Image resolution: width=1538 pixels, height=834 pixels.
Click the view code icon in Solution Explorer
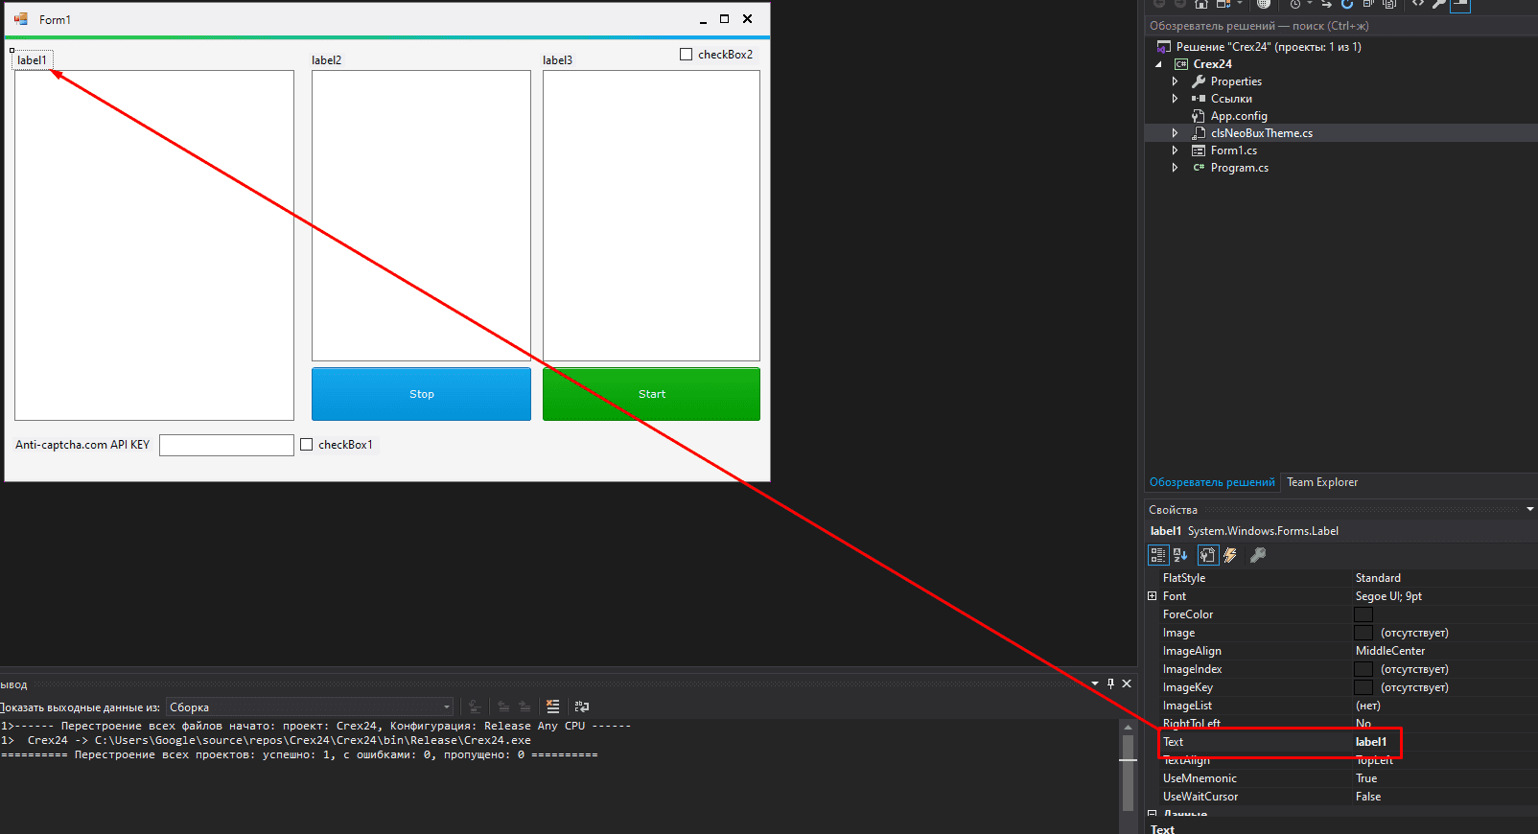(x=1418, y=4)
